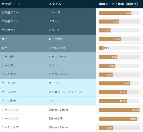Select the チタン 8.0% bar

point(119,66)
